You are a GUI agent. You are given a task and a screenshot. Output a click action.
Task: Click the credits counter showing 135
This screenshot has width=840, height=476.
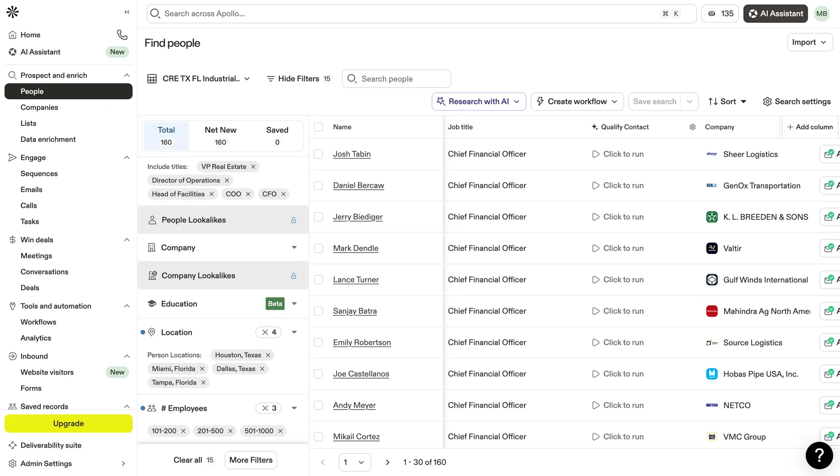720,14
